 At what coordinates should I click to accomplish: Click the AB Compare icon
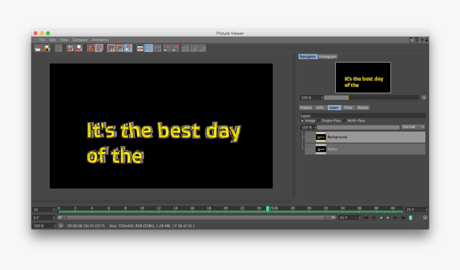pyautogui.click(x=140, y=48)
